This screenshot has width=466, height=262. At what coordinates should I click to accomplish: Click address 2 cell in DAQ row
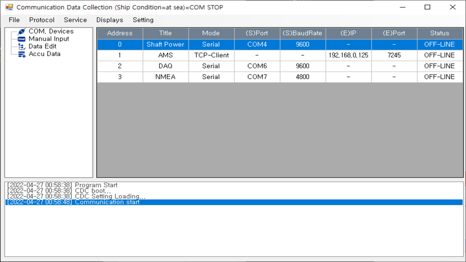[x=120, y=66]
